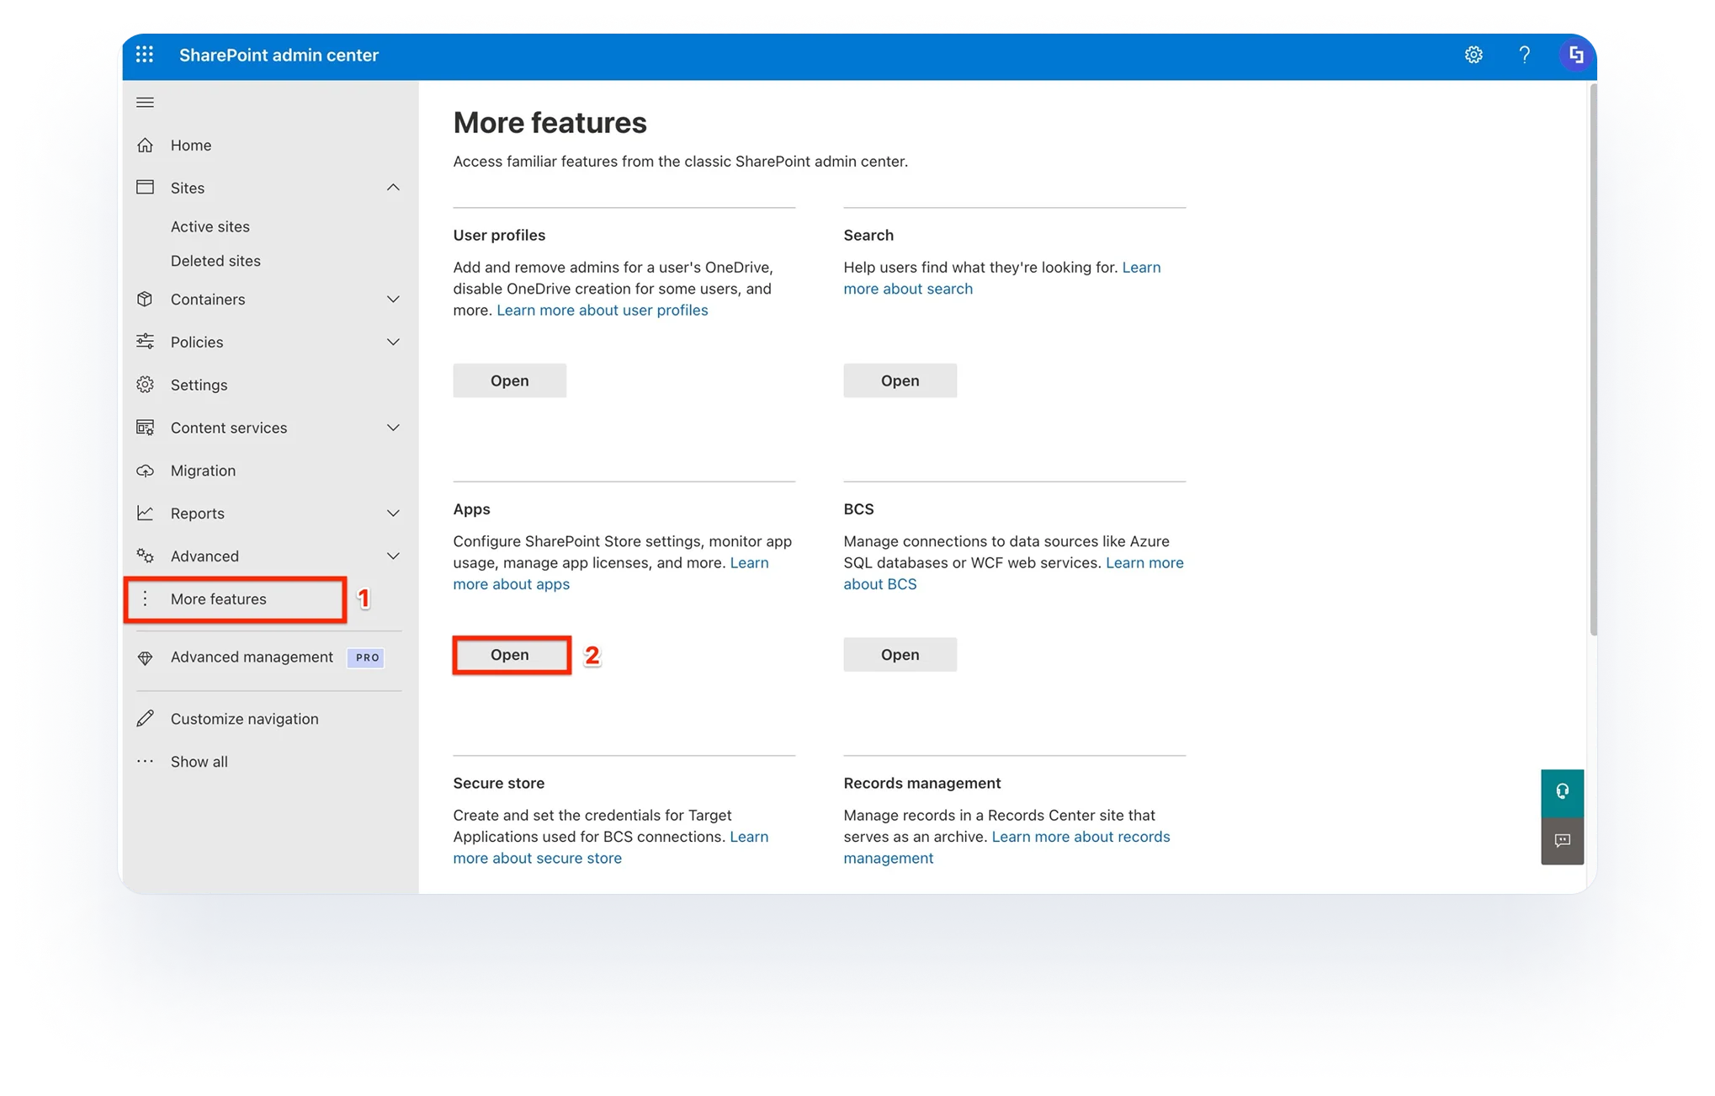Open Migration in navigation
The image size is (1715, 1096).
pos(203,471)
